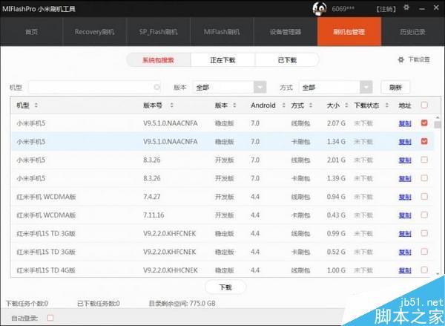
Task: Copy address for 红米手机 WCDMA版 0.94 G
Action: click(405, 197)
